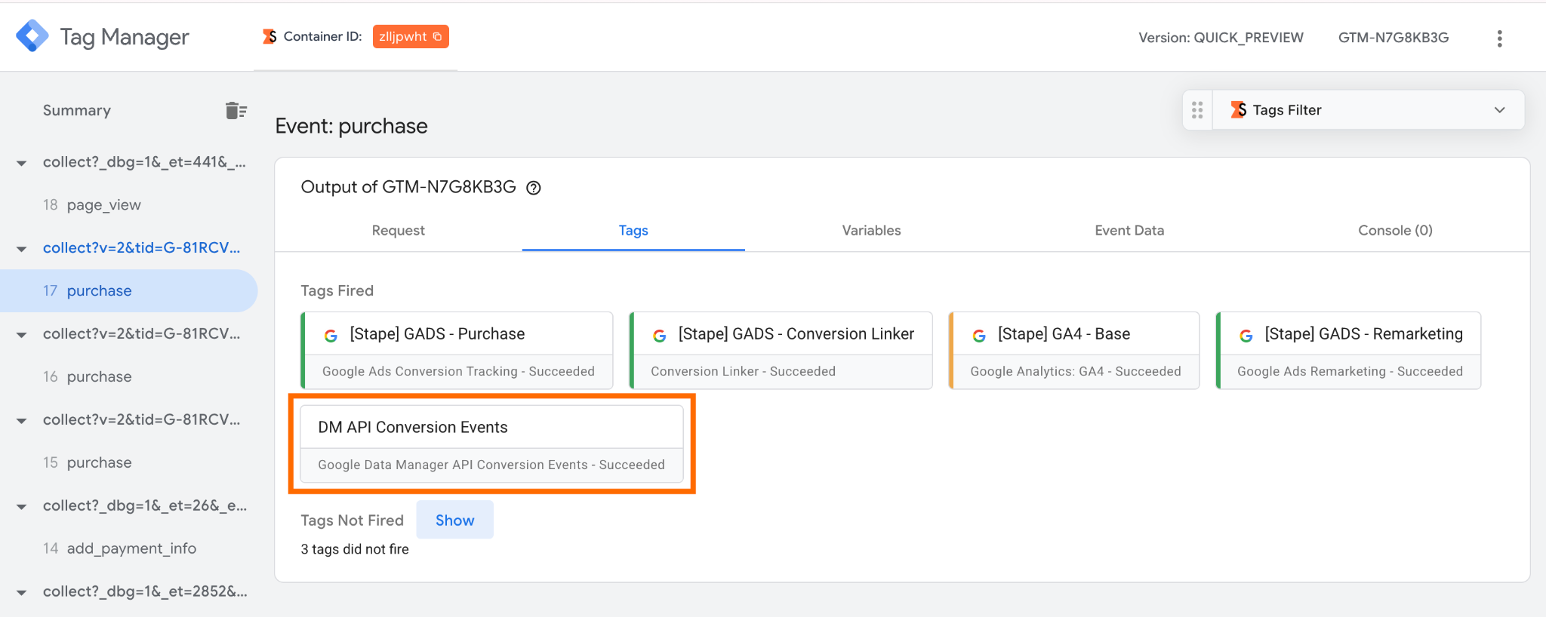The width and height of the screenshot is (1546, 617).
Task: Click the drag handle on Tags Filter
Action: click(x=1197, y=110)
